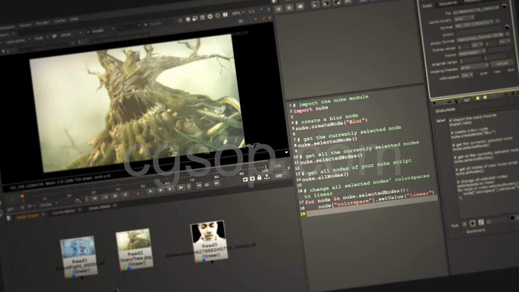Toggle italic font style in StickyNote

click(x=481, y=223)
